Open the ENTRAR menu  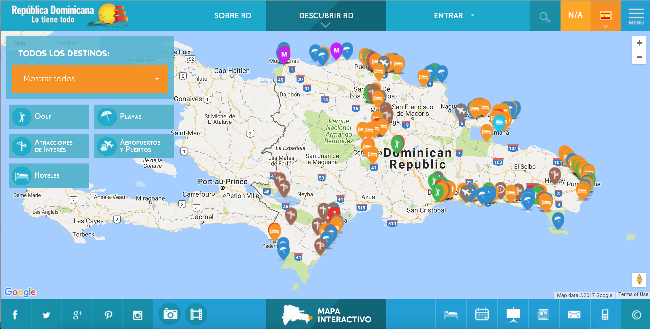click(x=448, y=16)
